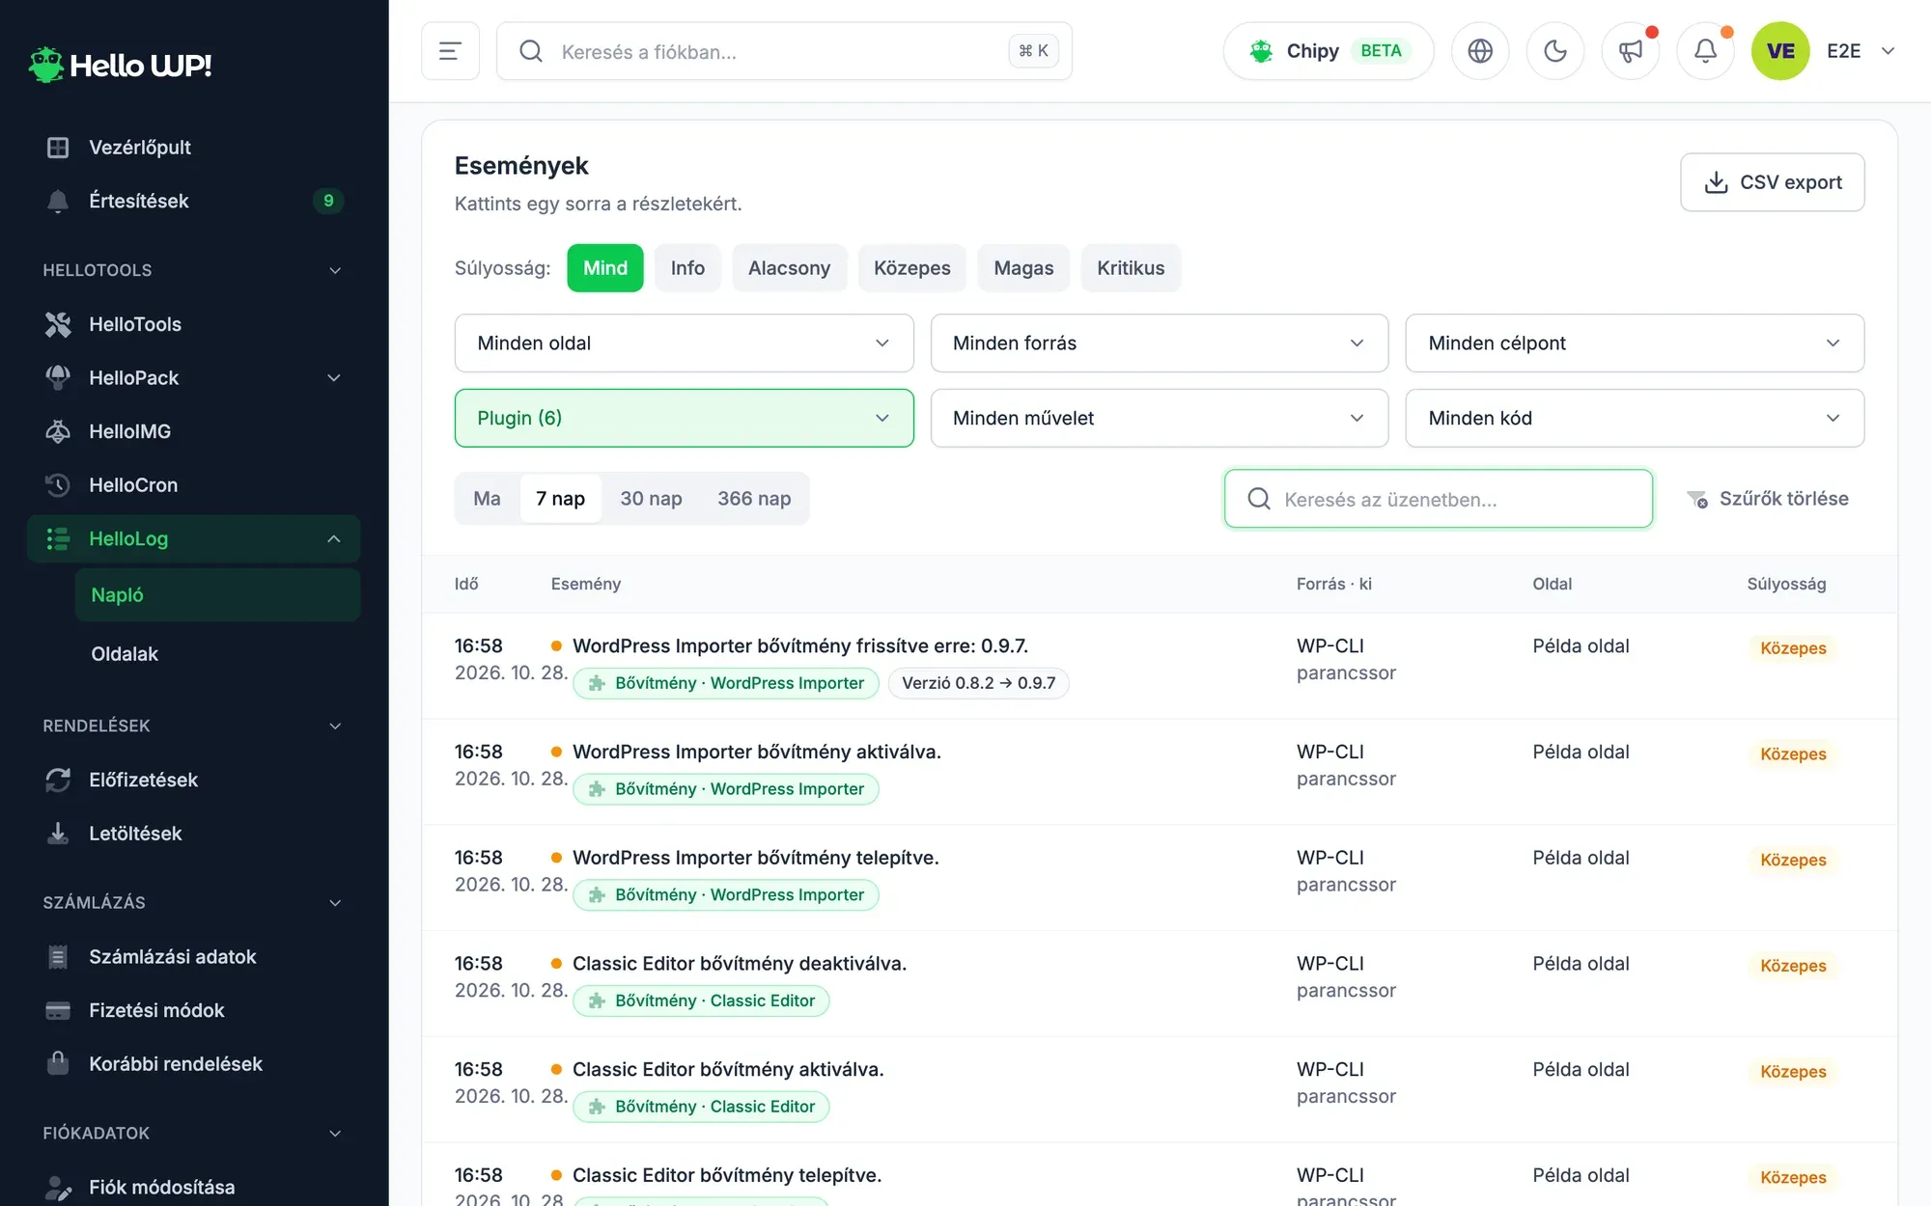Filter by Kritikus severity

tap(1131, 268)
